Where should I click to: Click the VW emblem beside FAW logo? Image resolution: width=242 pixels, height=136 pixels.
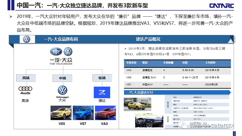point(68,52)
